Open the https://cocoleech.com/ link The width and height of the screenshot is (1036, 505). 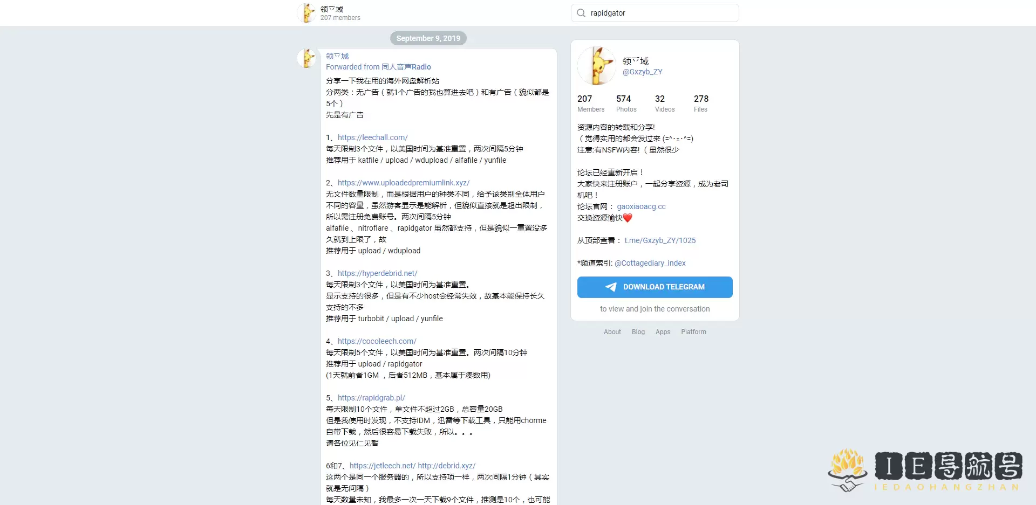[x=377, y=341]
